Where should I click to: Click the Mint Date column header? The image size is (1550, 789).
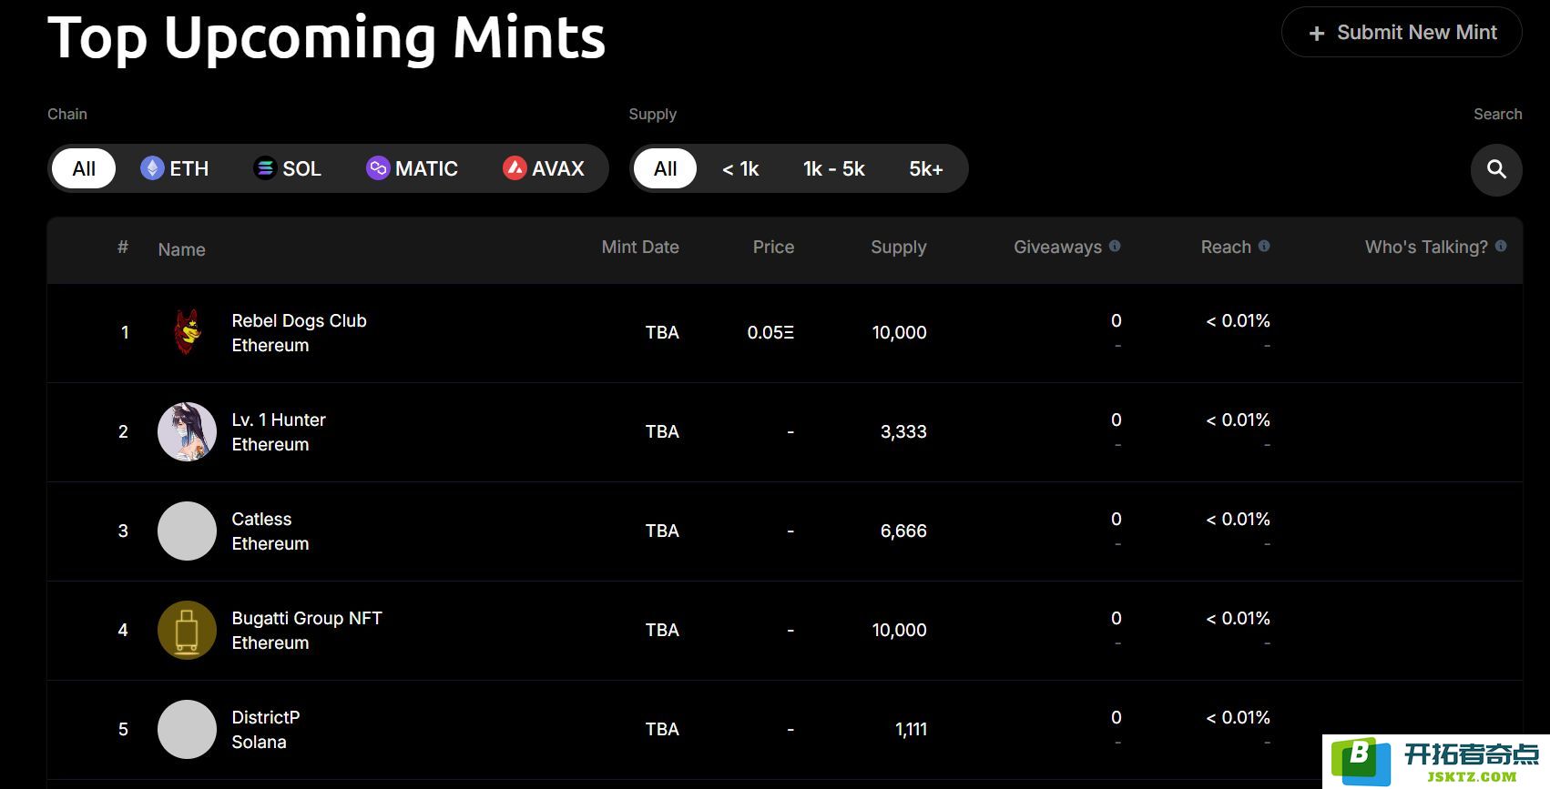tap(640, 247)
